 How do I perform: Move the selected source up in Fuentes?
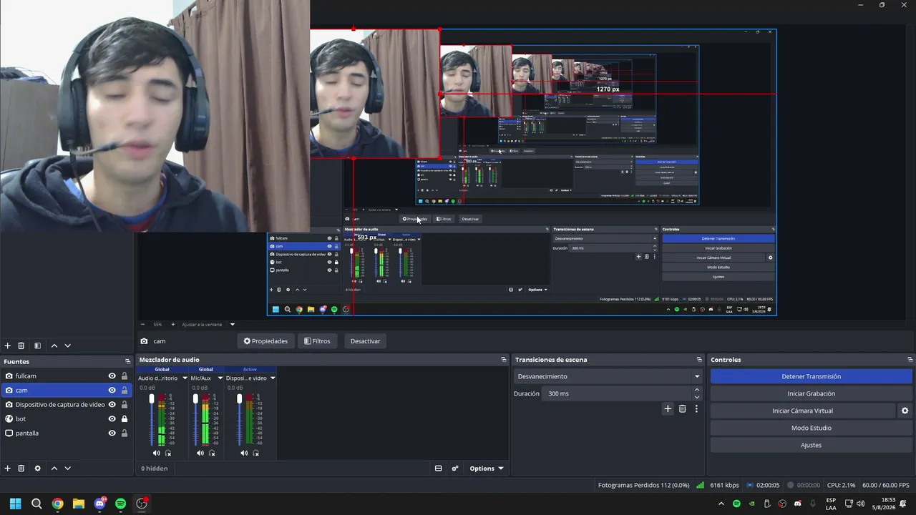(54, 469)
